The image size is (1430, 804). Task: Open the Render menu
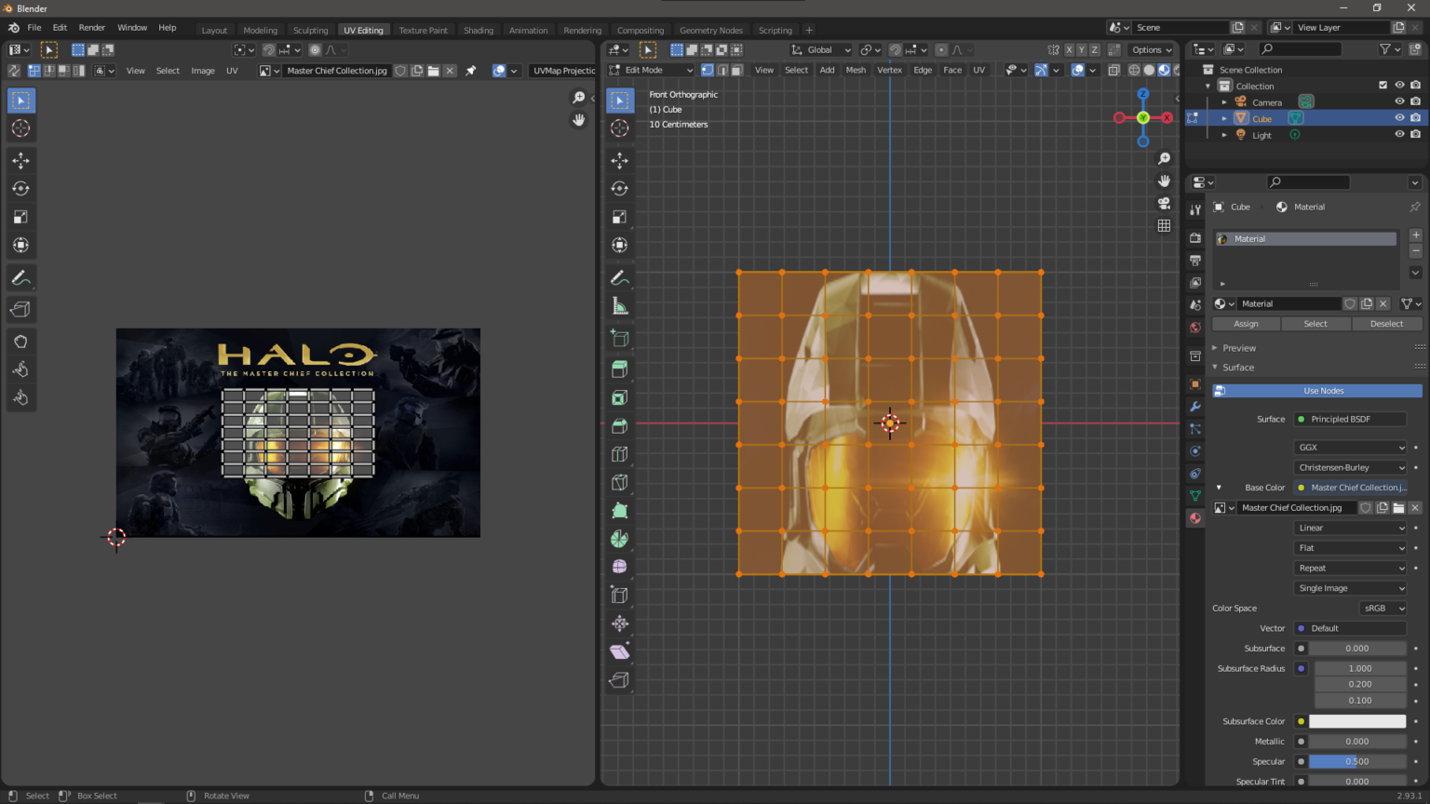(x=91, y=27)
